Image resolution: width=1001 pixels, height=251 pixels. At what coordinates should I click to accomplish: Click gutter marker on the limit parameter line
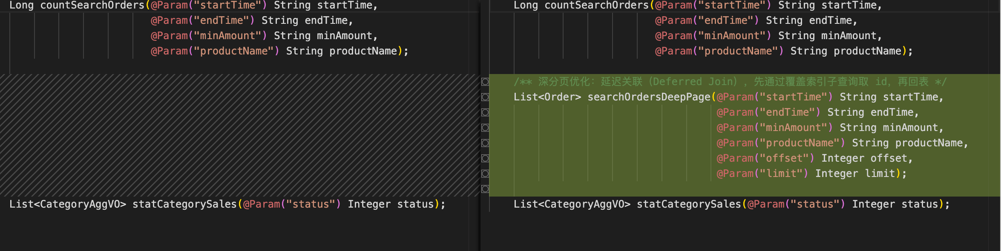(x=485, y=174)
